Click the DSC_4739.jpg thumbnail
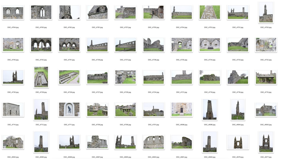Screen dimensions: 282x159 [x=97, y=45]
